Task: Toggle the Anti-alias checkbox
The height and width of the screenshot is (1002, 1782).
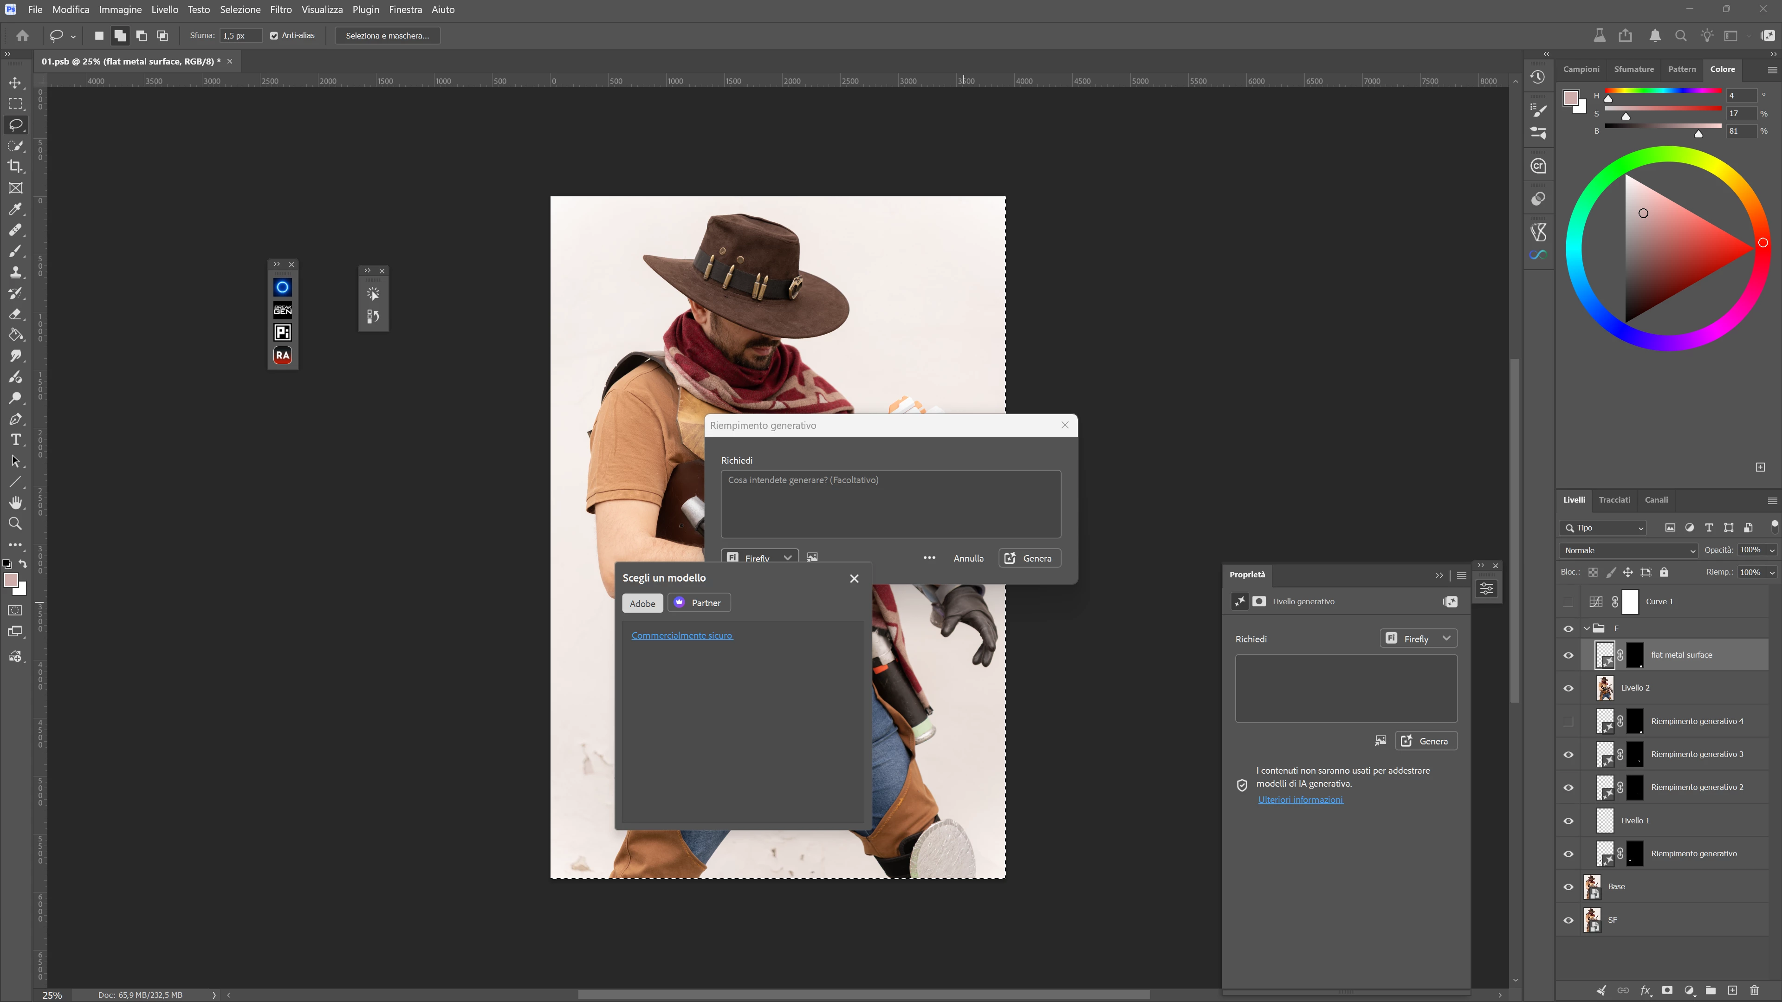Action: click(x=274, y=36)
